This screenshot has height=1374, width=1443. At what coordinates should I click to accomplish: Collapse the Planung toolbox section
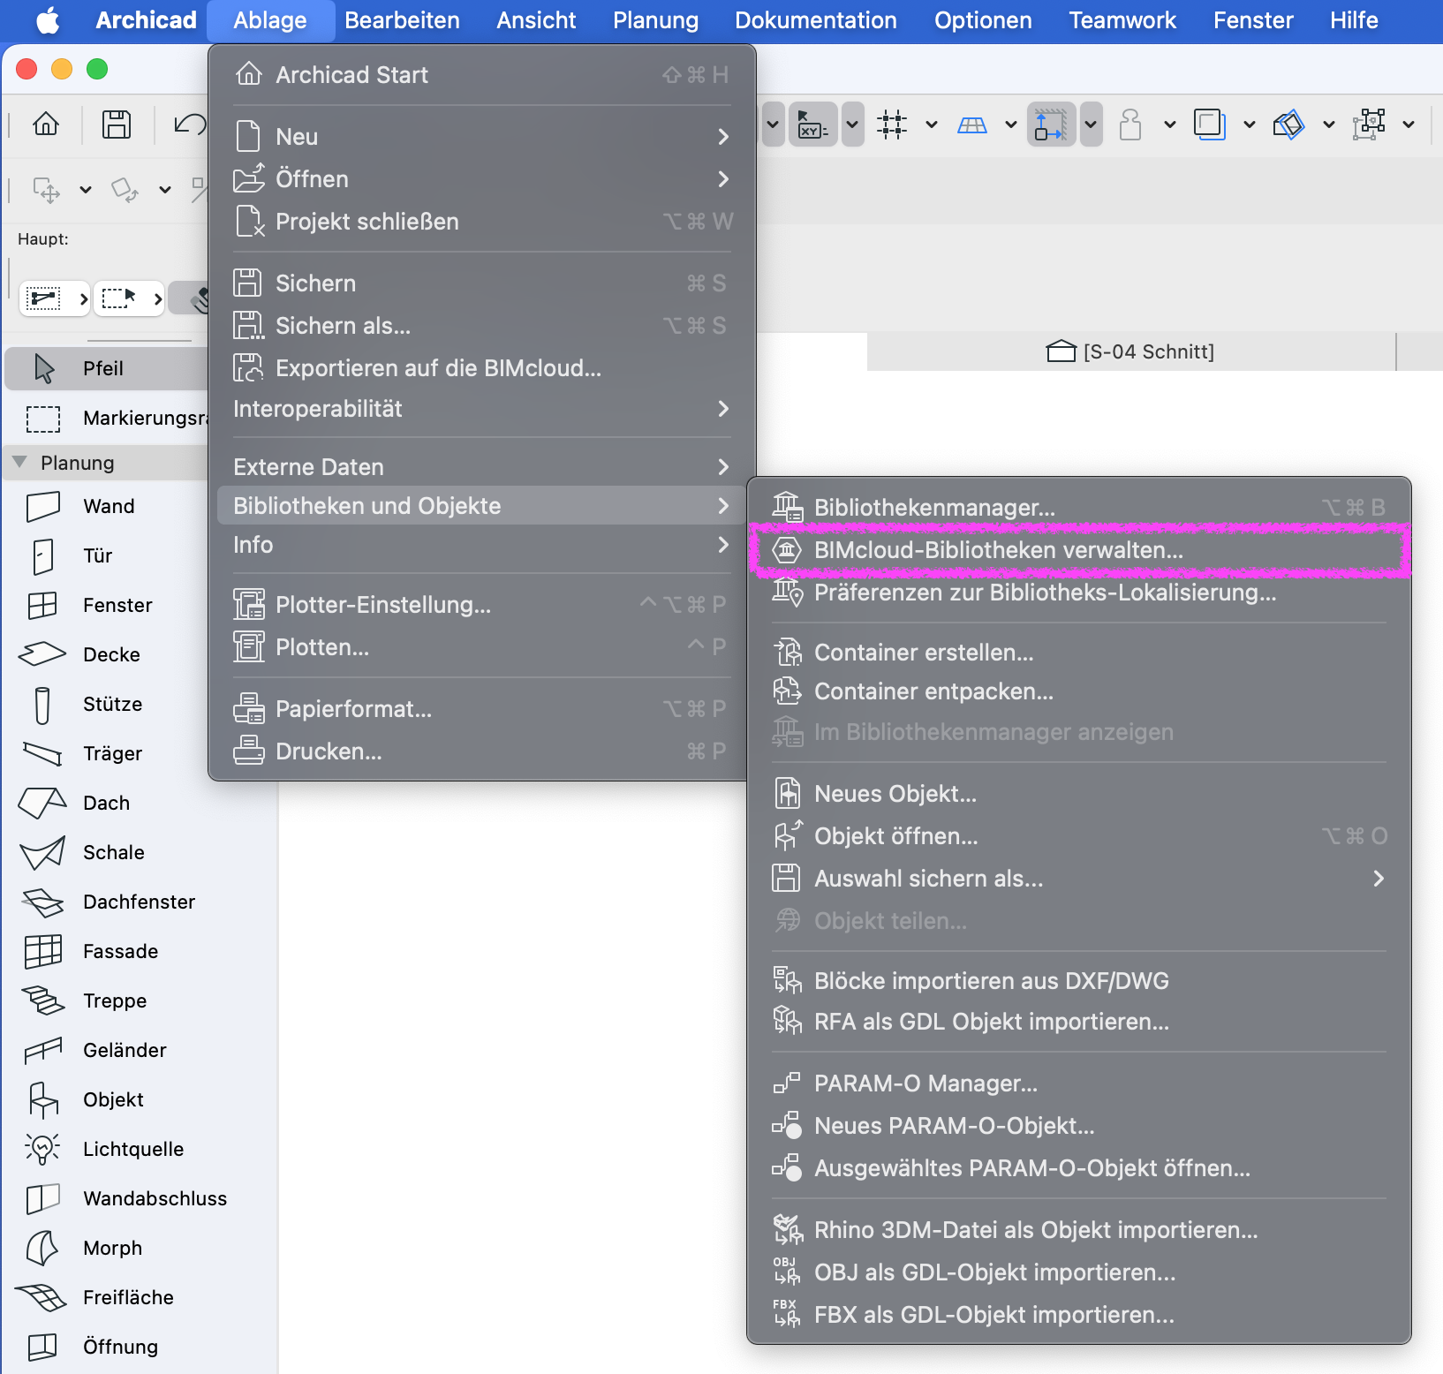[20, 463]
